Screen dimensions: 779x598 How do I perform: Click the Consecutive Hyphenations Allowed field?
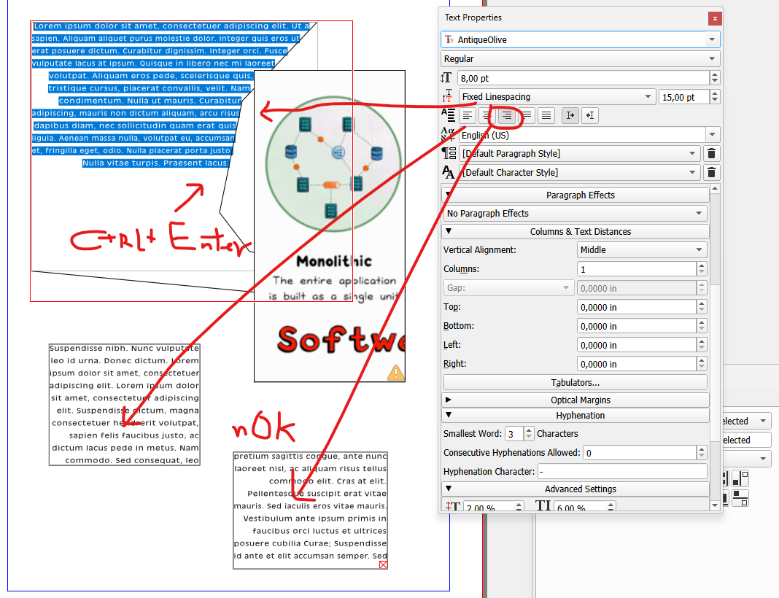[640, 452]
